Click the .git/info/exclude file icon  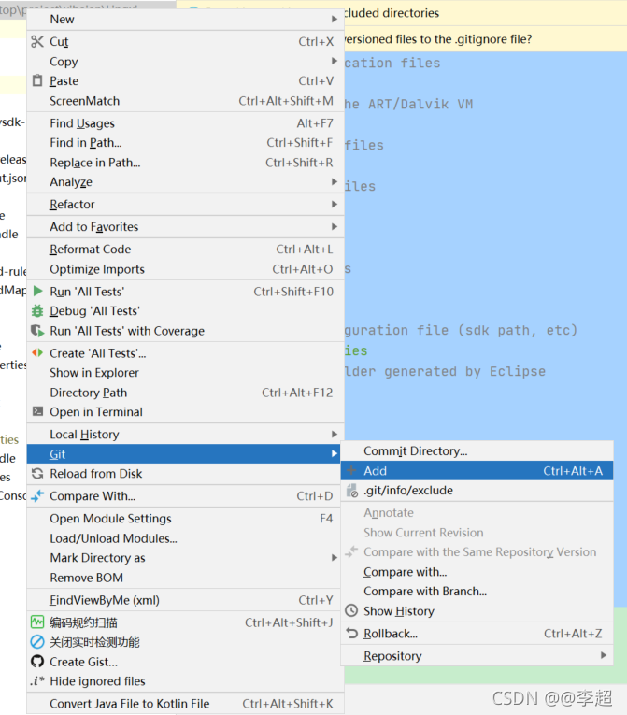(351, 491)
